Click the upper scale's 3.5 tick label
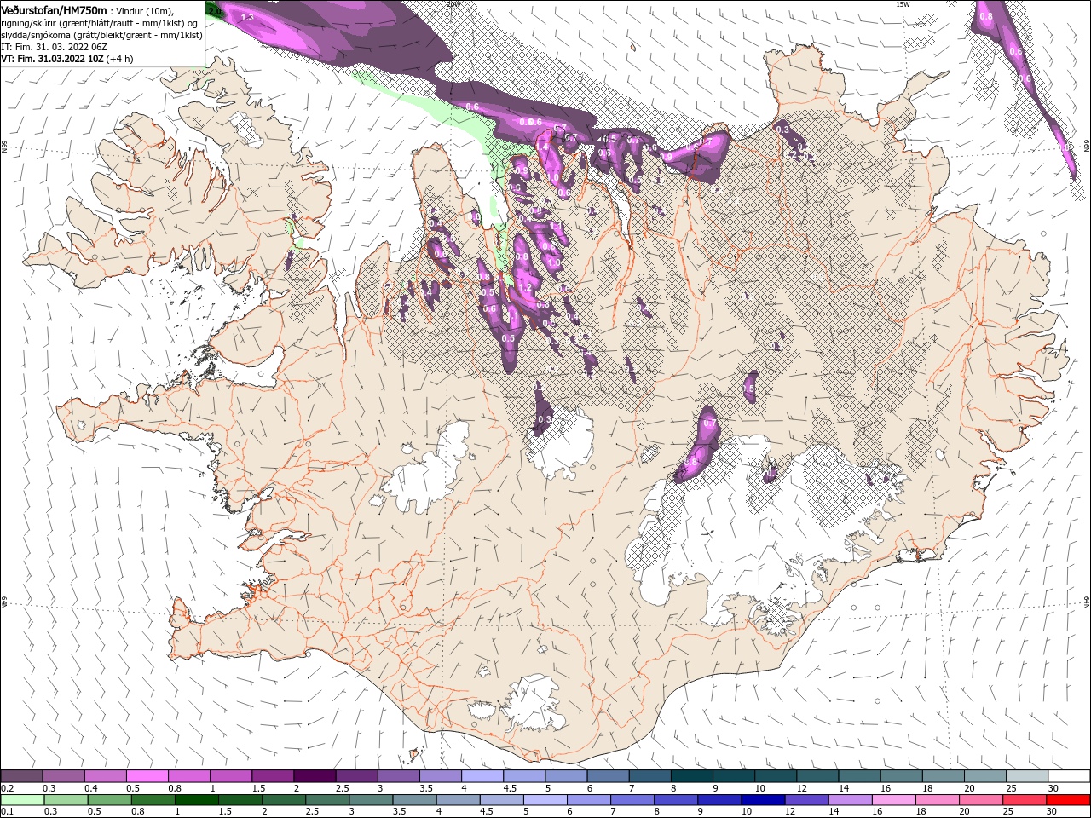 pyautogui.click(x=425, y=788)
